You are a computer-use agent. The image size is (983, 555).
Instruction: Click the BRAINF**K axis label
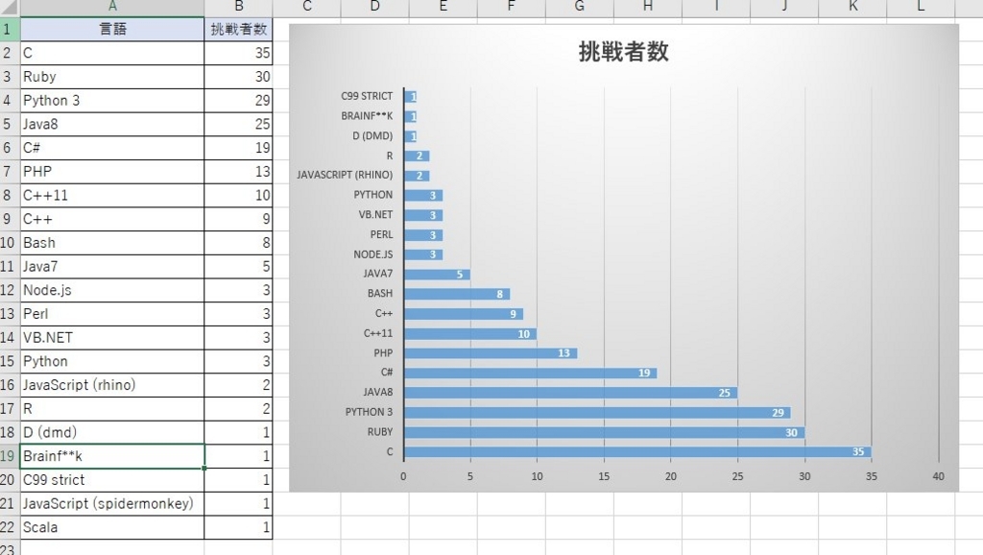click(x=367, y=116)
